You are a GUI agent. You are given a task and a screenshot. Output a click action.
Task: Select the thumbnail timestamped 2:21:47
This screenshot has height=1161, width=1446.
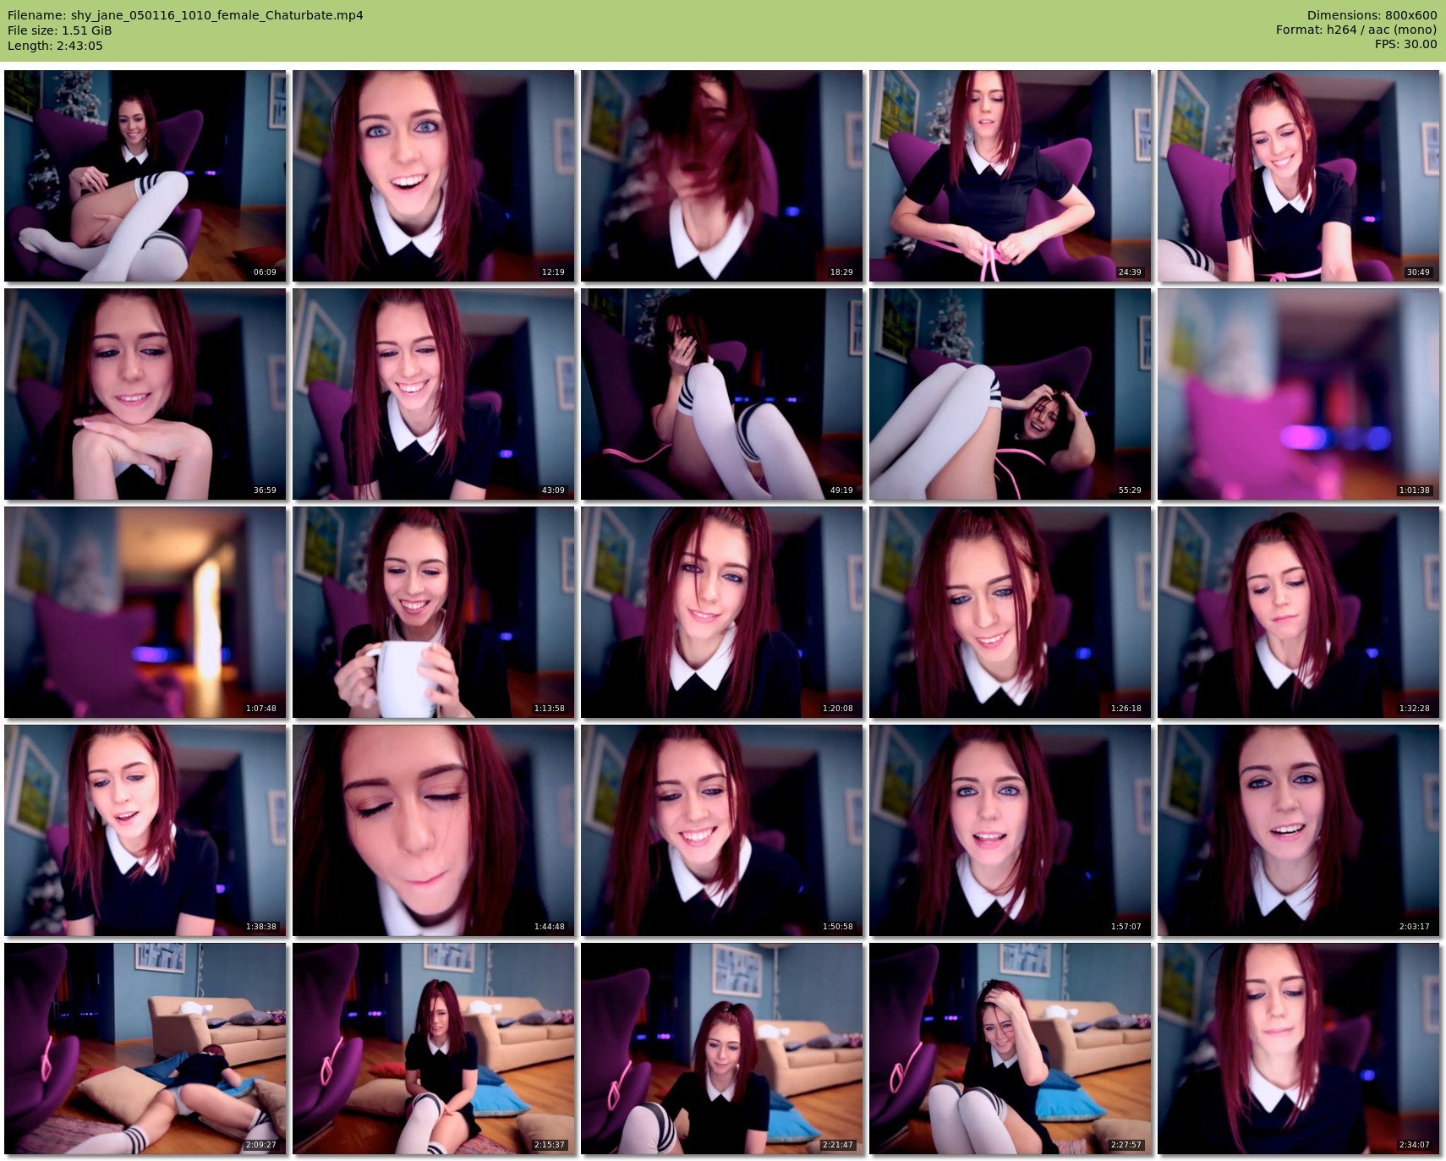pos(722,1049)
